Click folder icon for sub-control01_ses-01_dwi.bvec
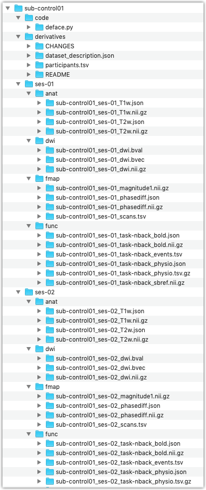Viewport: 206px width, 490px height. tap(50, 160)
